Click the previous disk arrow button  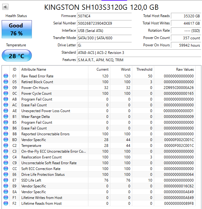pos(5,7)
